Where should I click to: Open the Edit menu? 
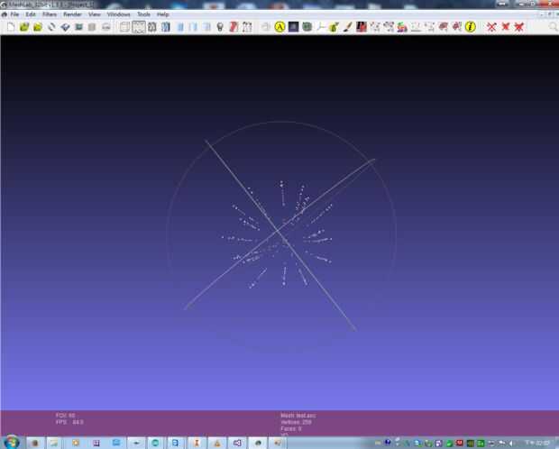tap(31, 14)
